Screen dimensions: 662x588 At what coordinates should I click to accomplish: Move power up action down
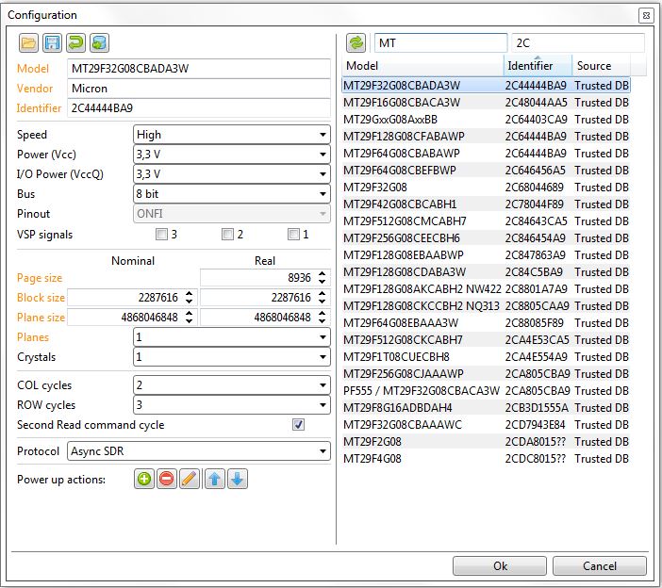click(x=238, y=480)
